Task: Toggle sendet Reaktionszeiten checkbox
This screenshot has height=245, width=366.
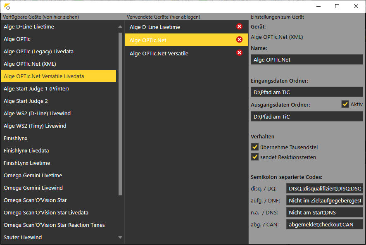Action: tap(254, 157)
